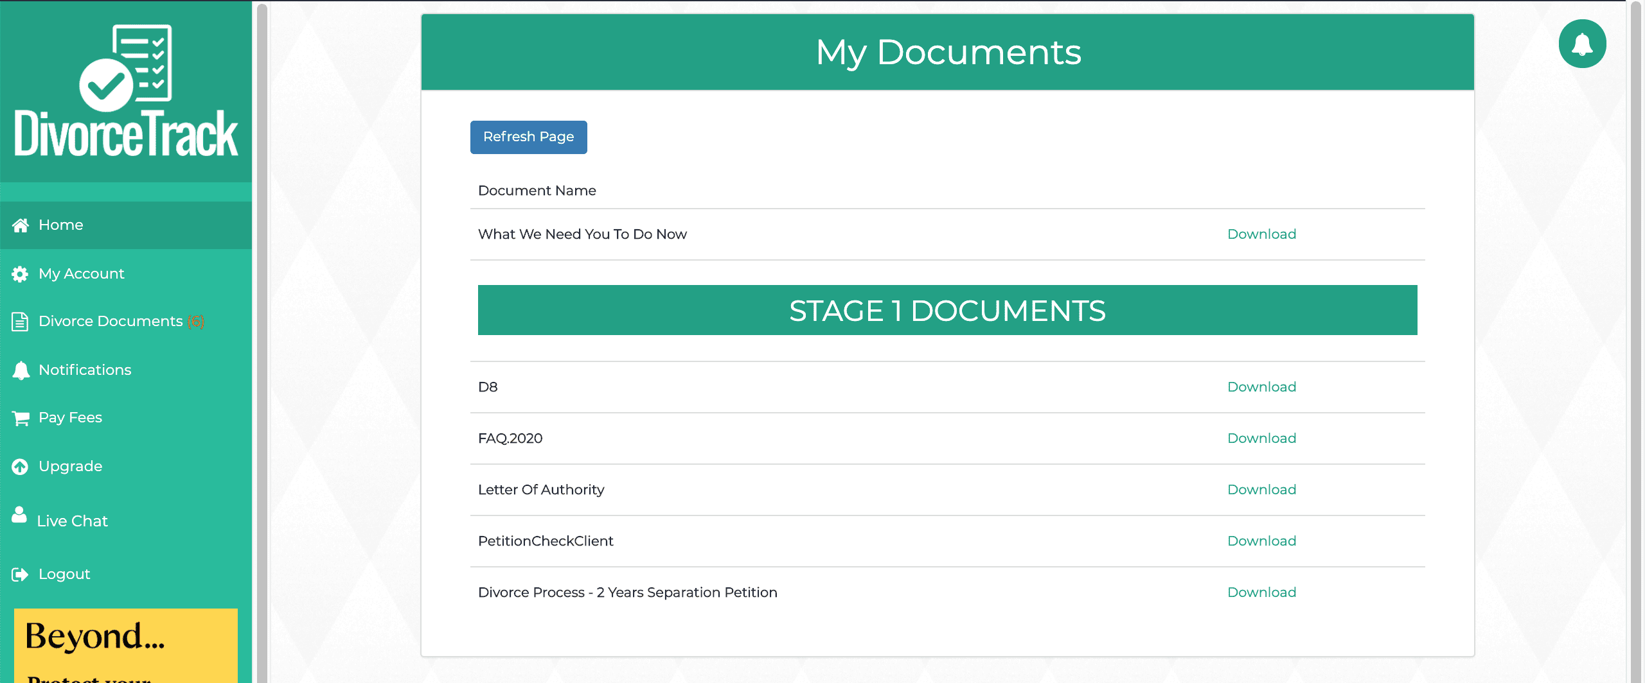Click the Pay Fees shopping cart icon
This screenshot has width=1645, height=683.
(x=21, y=419)
